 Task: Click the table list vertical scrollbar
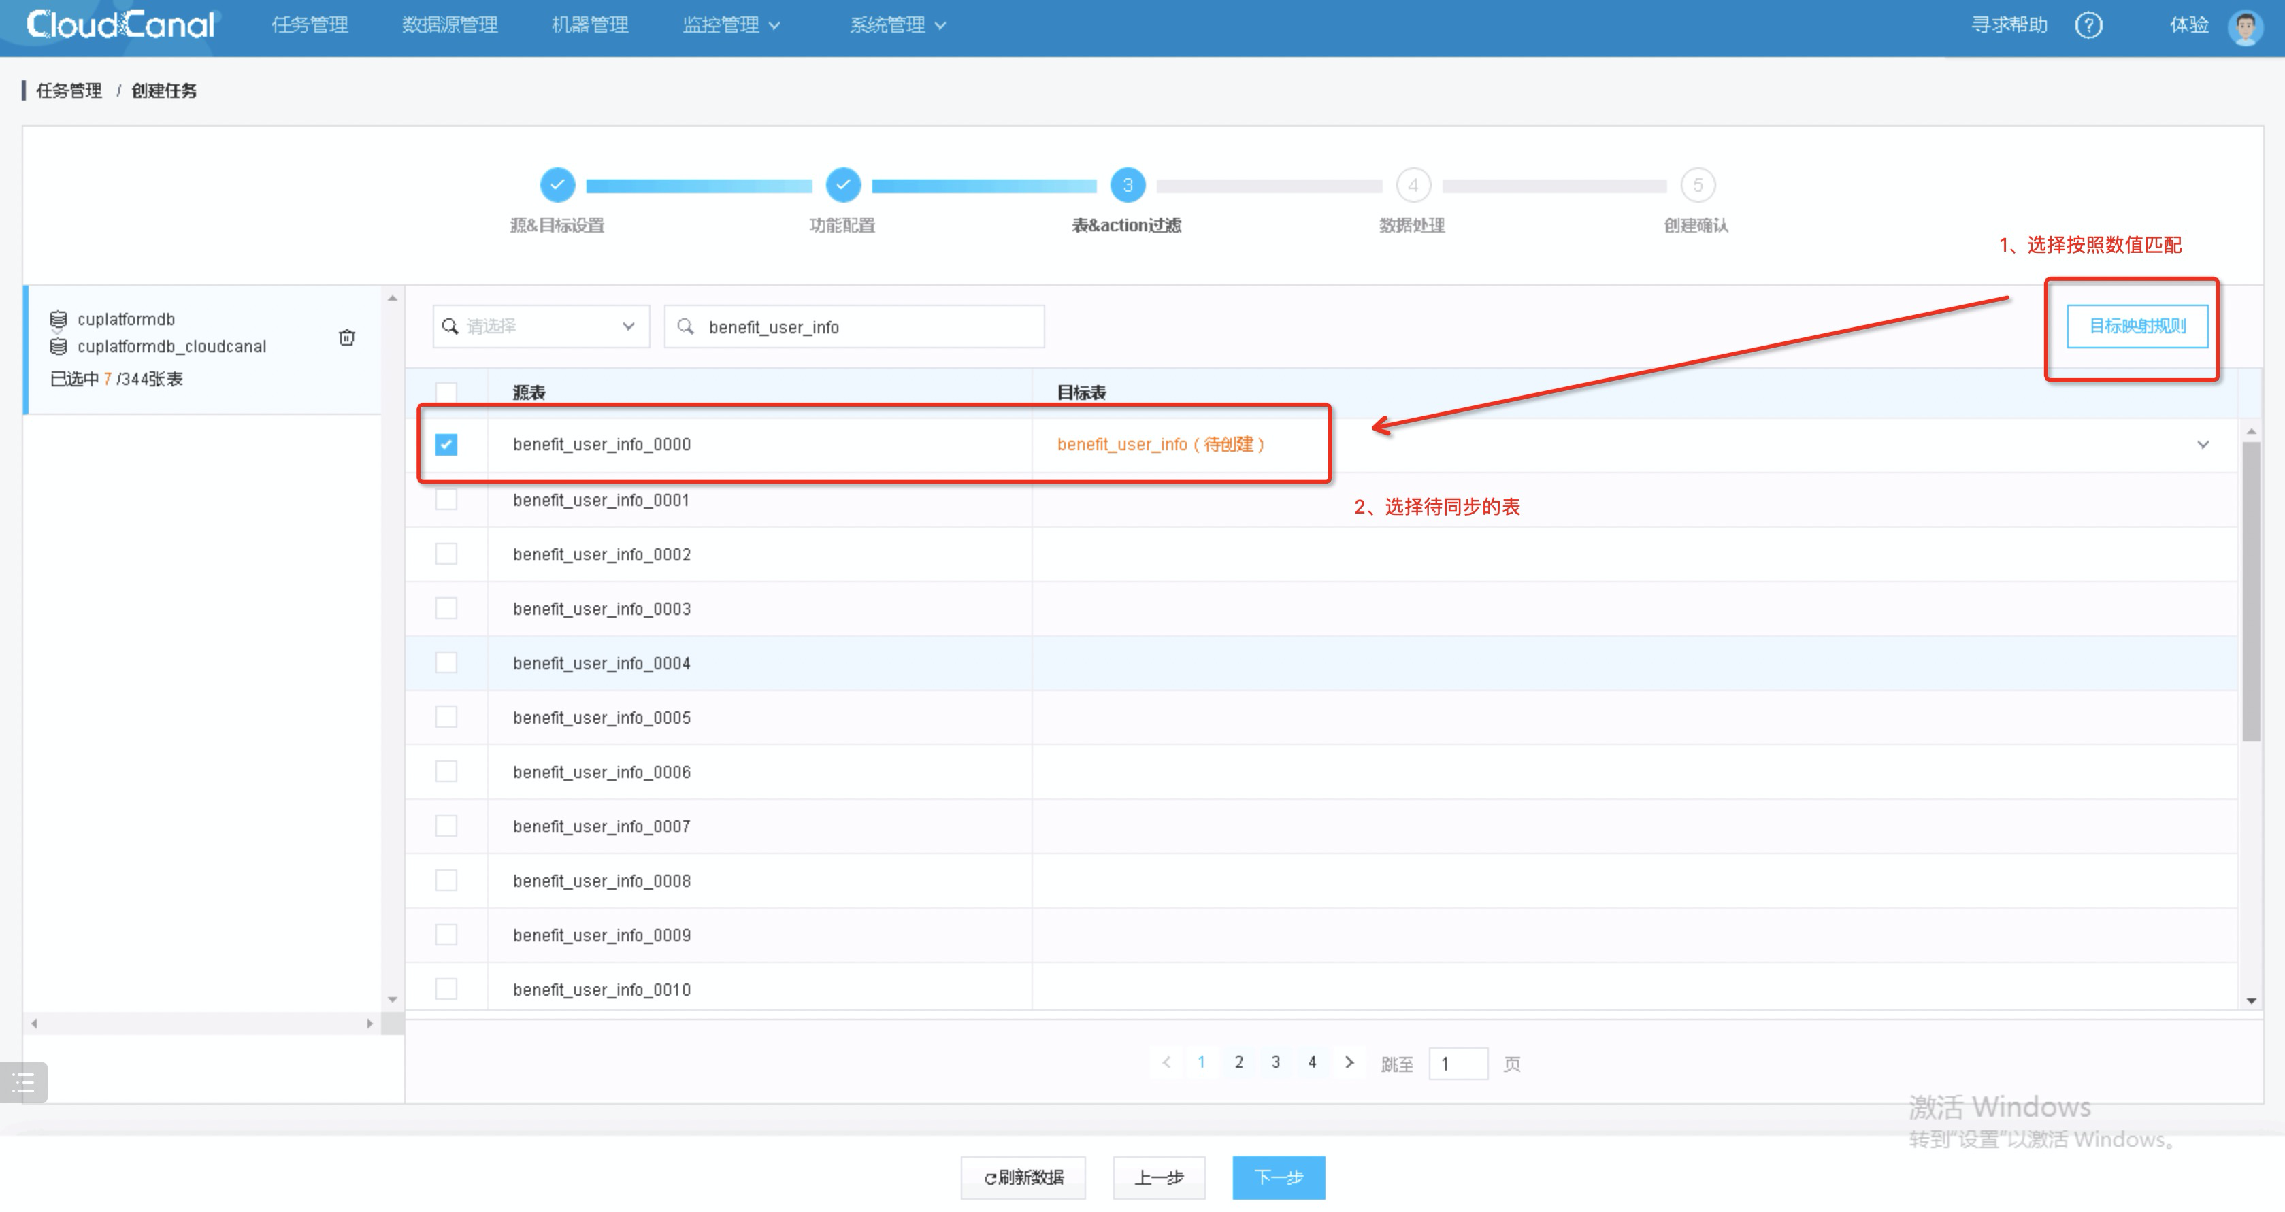click(x=2250, y=591)
